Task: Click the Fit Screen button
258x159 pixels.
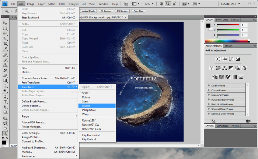Action: click(x=106, y=11)
